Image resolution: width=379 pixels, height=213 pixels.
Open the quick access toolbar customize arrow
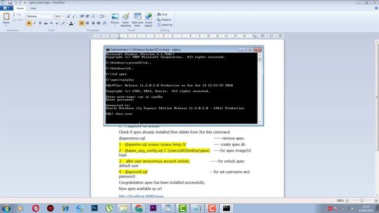click(x=25, y=2)
